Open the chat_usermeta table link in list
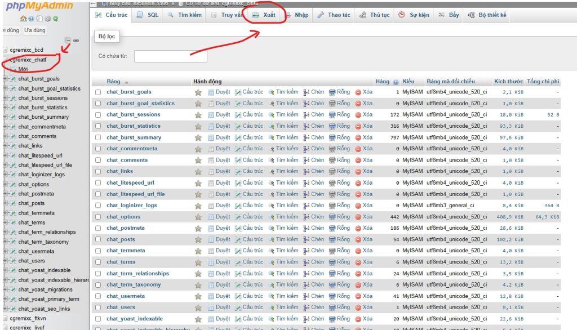This screenshot has width=577, height=330. 126,296
